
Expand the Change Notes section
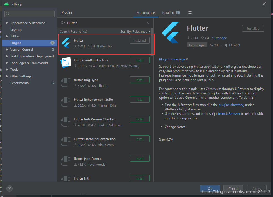[x=161, y=127]
